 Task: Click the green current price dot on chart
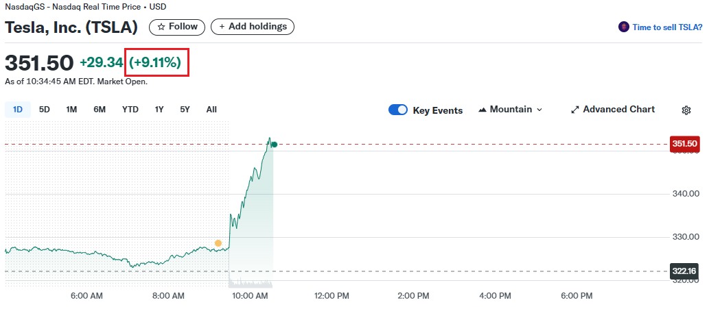point(274,144)
